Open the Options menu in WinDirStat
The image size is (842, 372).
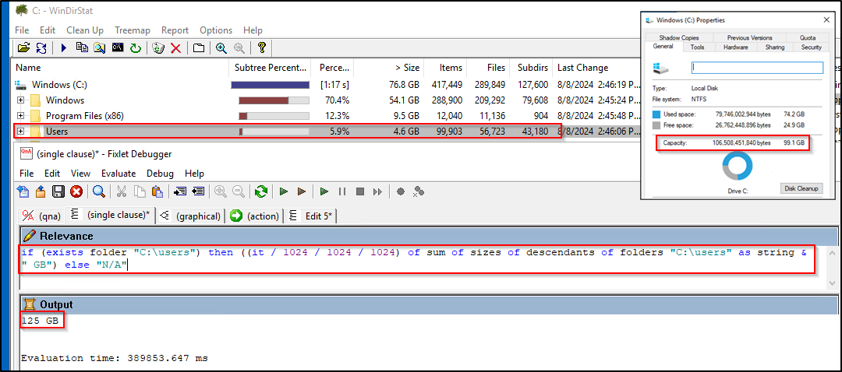coord(216,30)
